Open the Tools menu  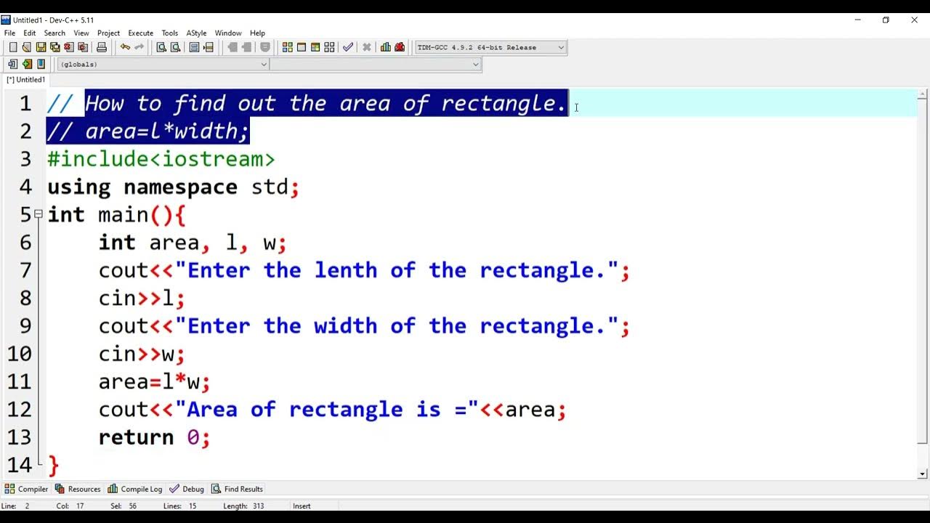(170, 33)
